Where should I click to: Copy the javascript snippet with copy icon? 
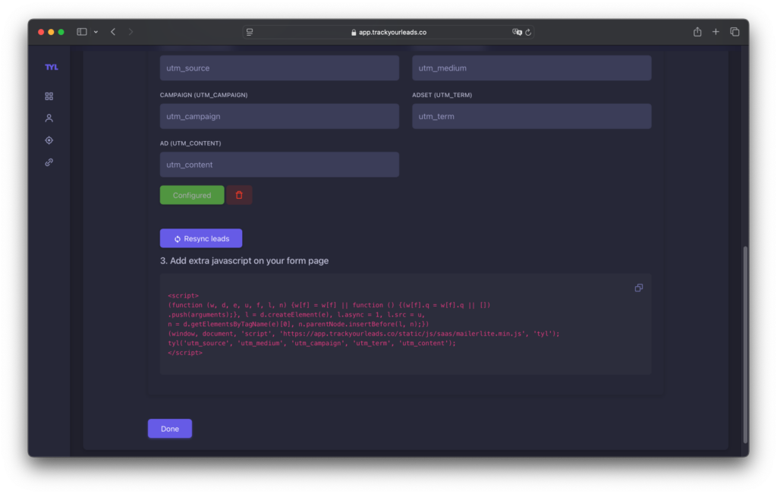pyautogui.click(x=639, y=288)
